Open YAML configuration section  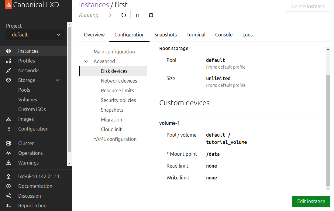(115, 139)
